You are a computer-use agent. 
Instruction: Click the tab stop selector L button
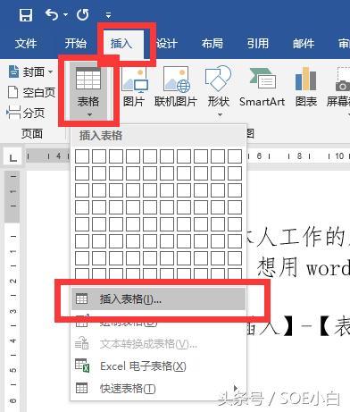point(12,156)
